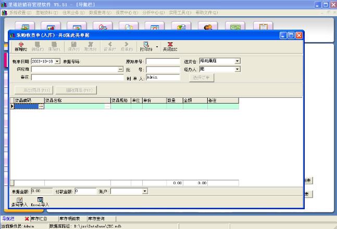
Task: Click the 关闭ESC close form icon
Action: [170, 46]
